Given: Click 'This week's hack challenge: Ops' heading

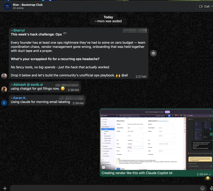Looking at the screenshot, I should tap(36, 34).
